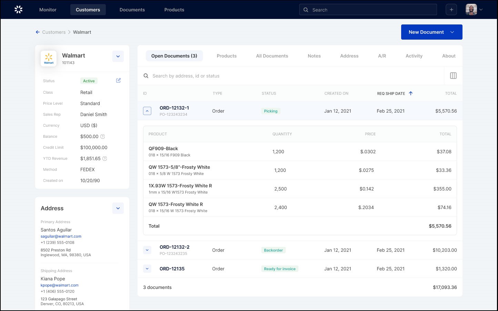The width and height of the screenshot is (498, 311).
Task: Open the Walmart account options chevron
Action: pos(118,56)
